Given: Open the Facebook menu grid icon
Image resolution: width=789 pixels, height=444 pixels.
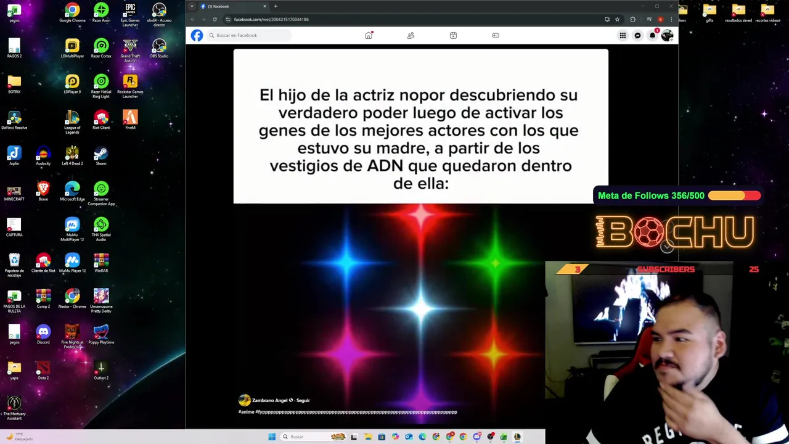Looking at the screenshot, I should coord(623,36).
